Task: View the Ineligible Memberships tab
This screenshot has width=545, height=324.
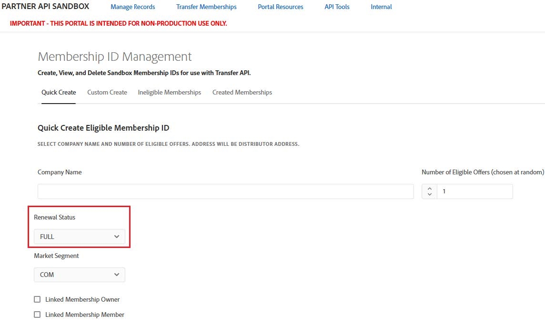Action: (x=169, y=92)
